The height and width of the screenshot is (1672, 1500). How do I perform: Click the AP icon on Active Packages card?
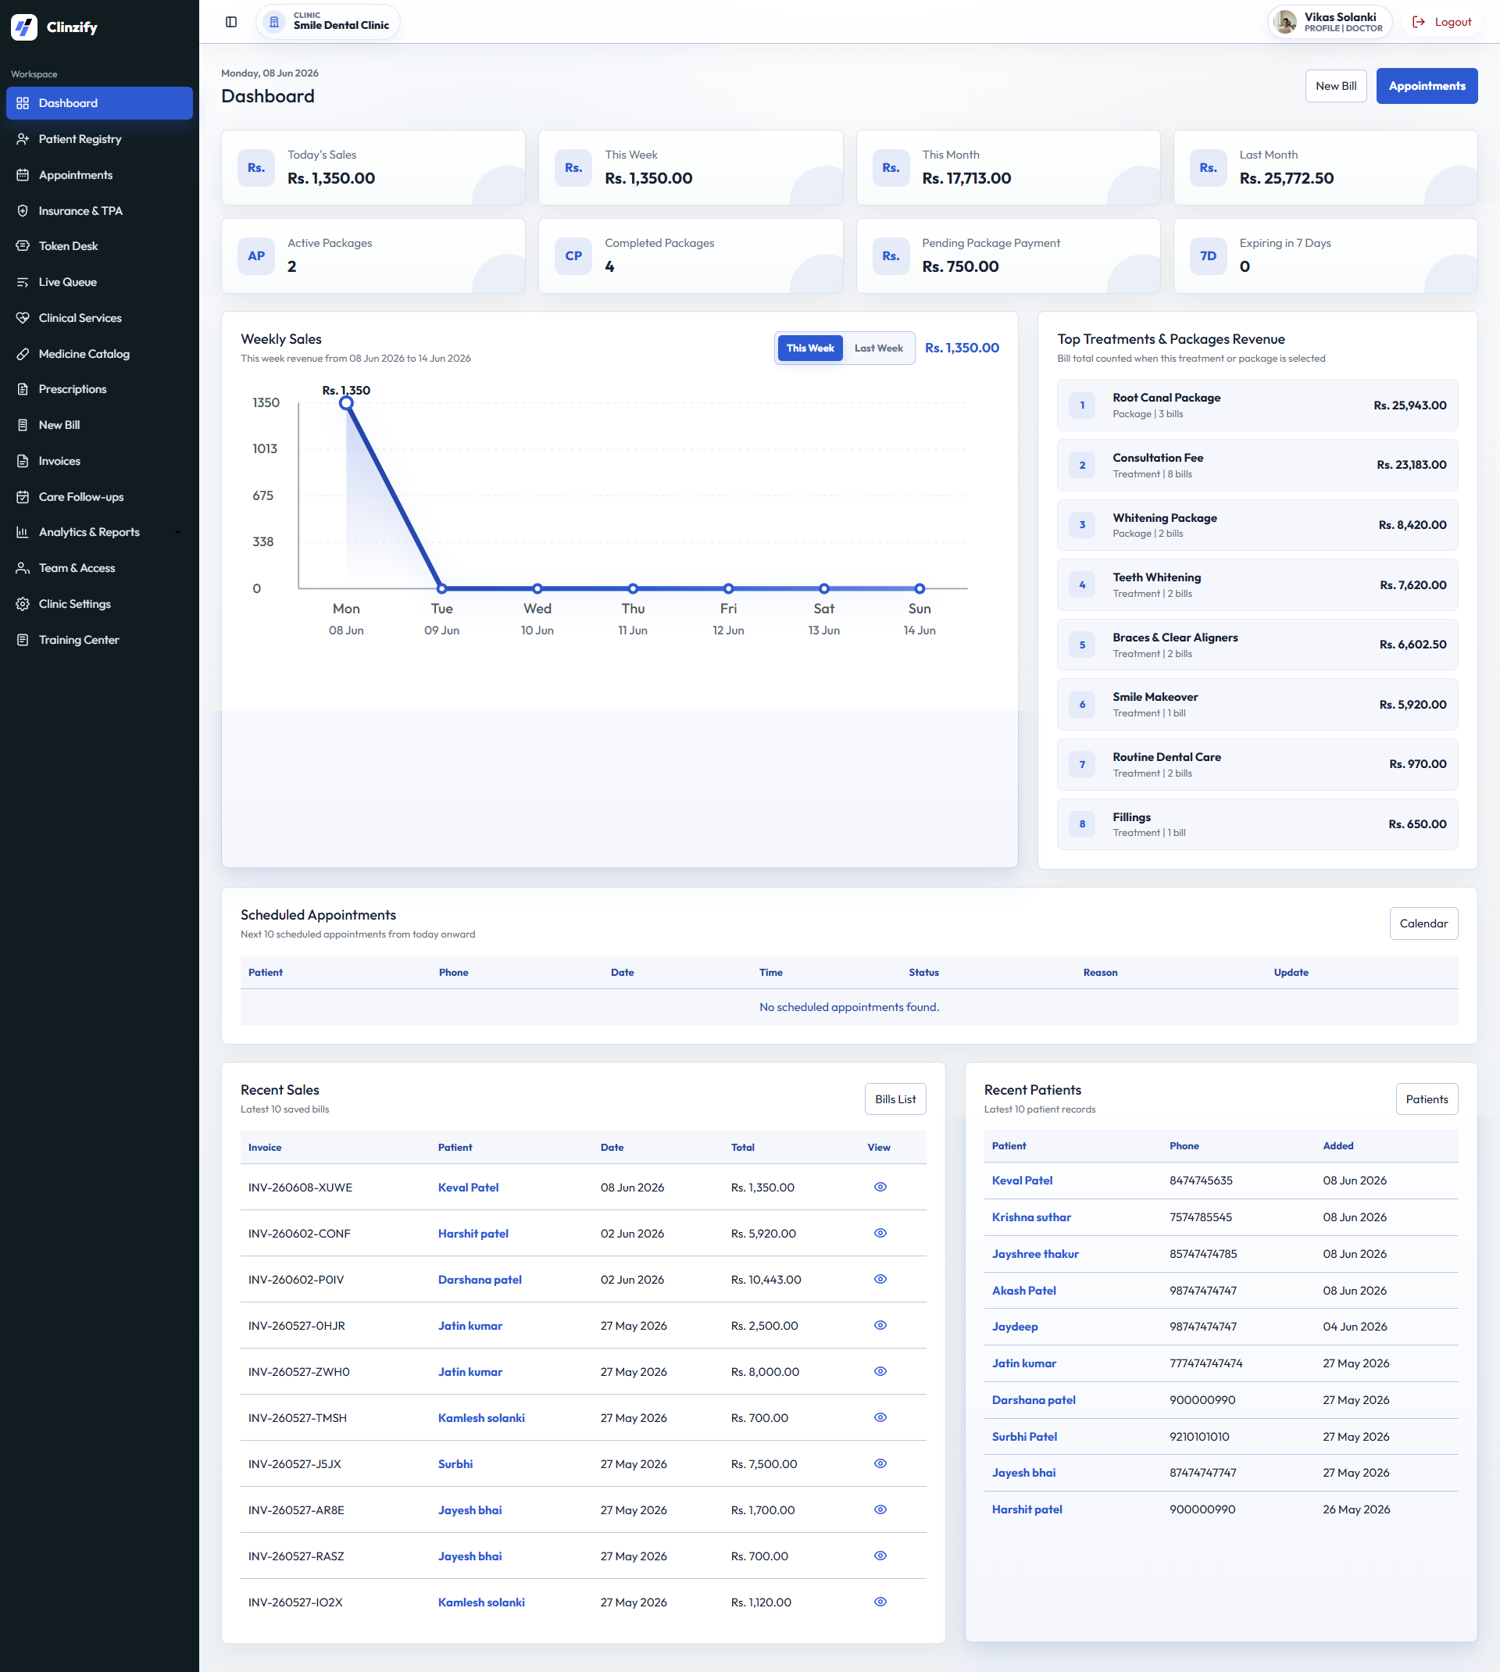(x=256, y=256)
